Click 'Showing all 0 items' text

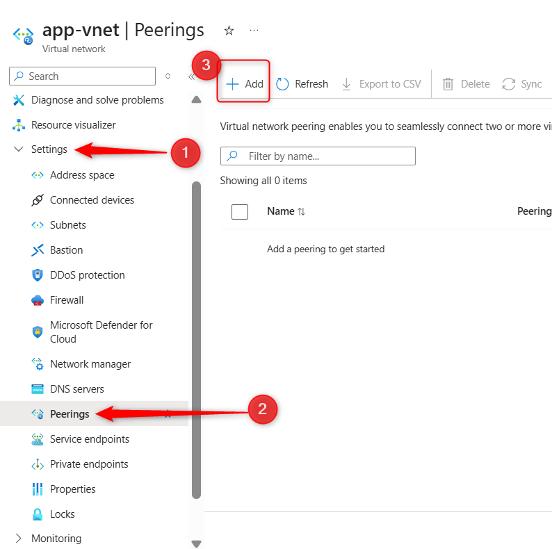263,181
